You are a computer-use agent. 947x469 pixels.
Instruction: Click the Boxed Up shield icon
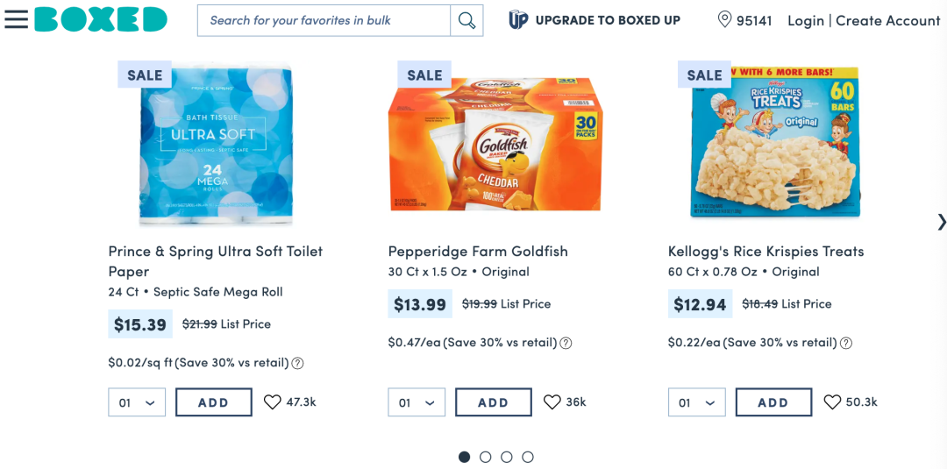pyautogui.click(x=518, y=20)
